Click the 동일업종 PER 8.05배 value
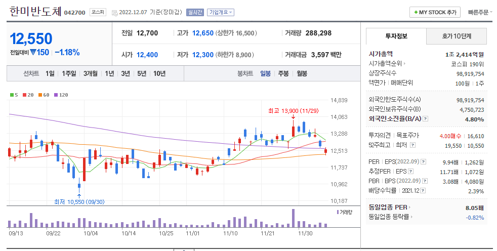 [x=475, y=208]
